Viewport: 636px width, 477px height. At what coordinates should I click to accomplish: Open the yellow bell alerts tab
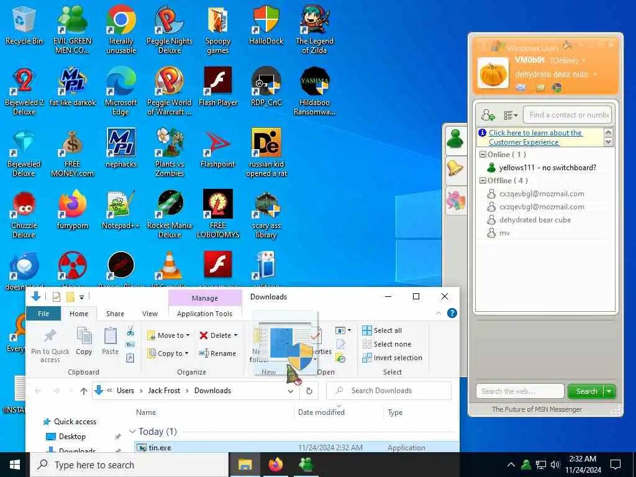(455, 168)
